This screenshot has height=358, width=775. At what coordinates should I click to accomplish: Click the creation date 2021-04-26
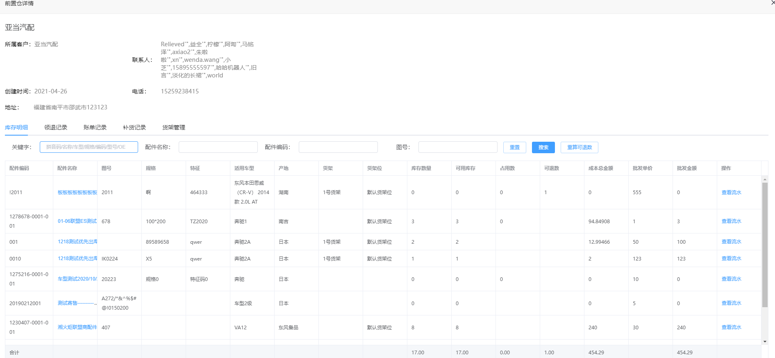click(x=51, y=91)
